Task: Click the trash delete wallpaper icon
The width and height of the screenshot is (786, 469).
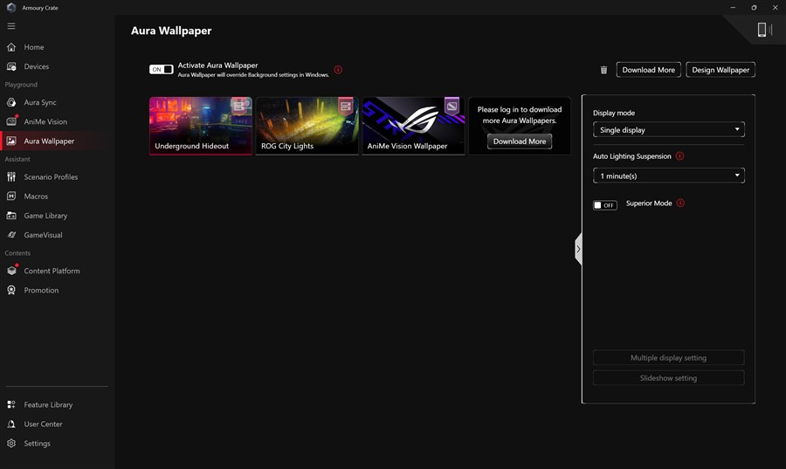Action: 603,70
